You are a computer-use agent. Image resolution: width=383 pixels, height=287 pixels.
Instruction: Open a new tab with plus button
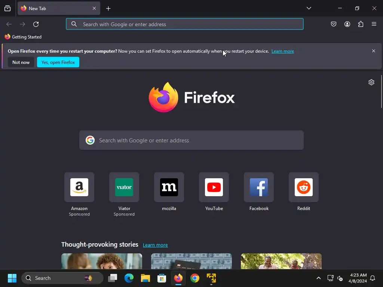coord(108,9)
